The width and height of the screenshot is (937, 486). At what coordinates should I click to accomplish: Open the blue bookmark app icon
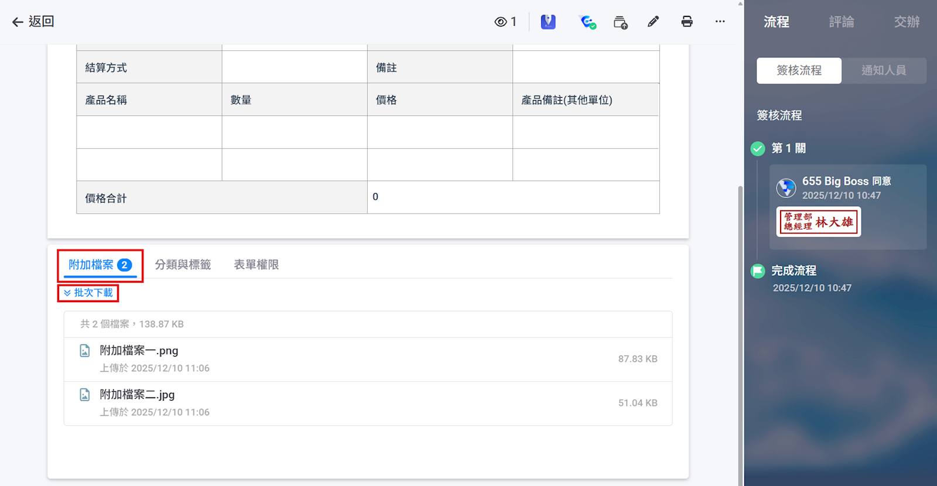[548, 22]
